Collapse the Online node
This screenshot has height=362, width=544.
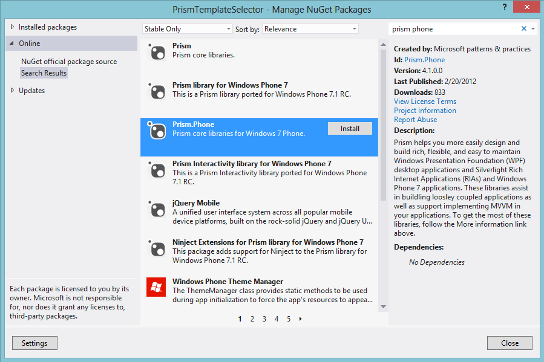click(12, 44)
